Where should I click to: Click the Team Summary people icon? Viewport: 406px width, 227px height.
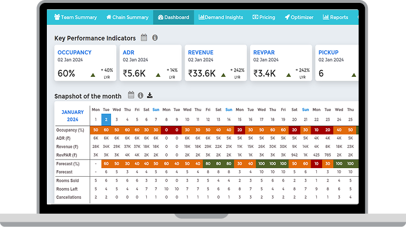point(57,17)
